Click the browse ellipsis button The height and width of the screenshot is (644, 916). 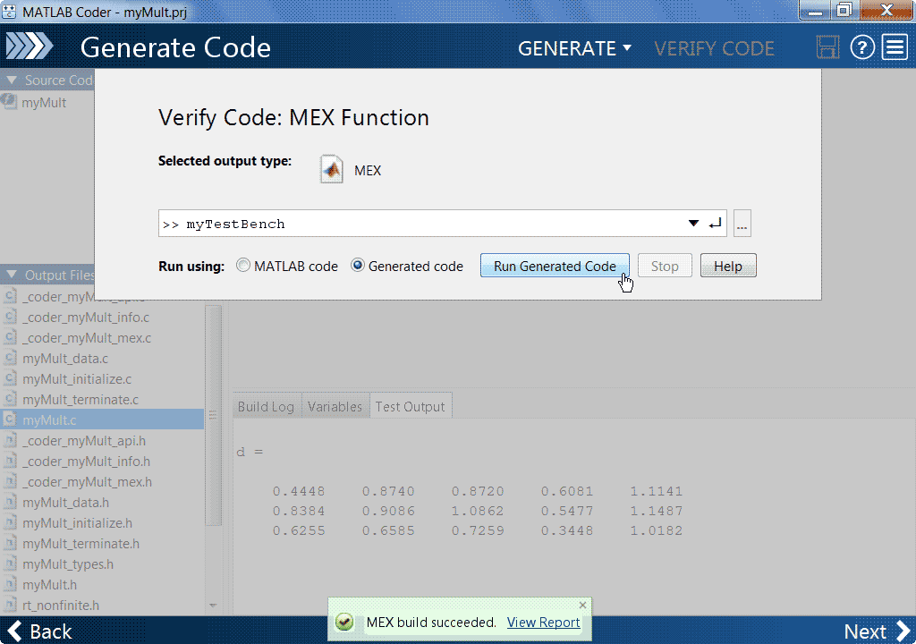[742, 225]
